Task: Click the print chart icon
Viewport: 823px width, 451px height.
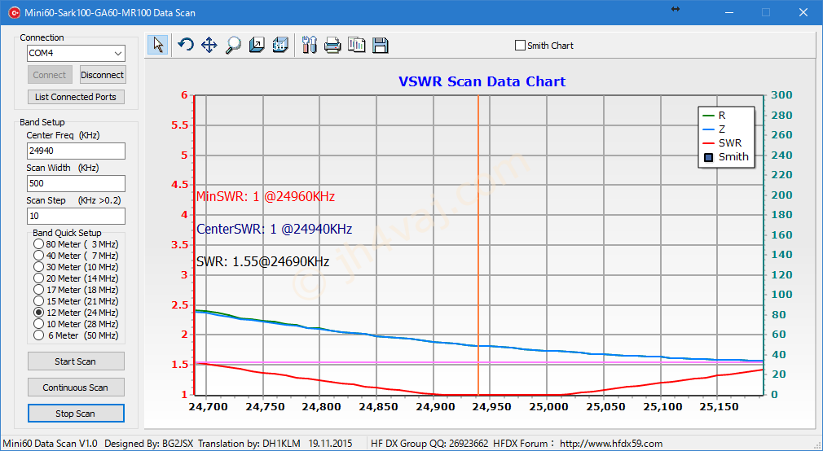Action: (332, 45)
